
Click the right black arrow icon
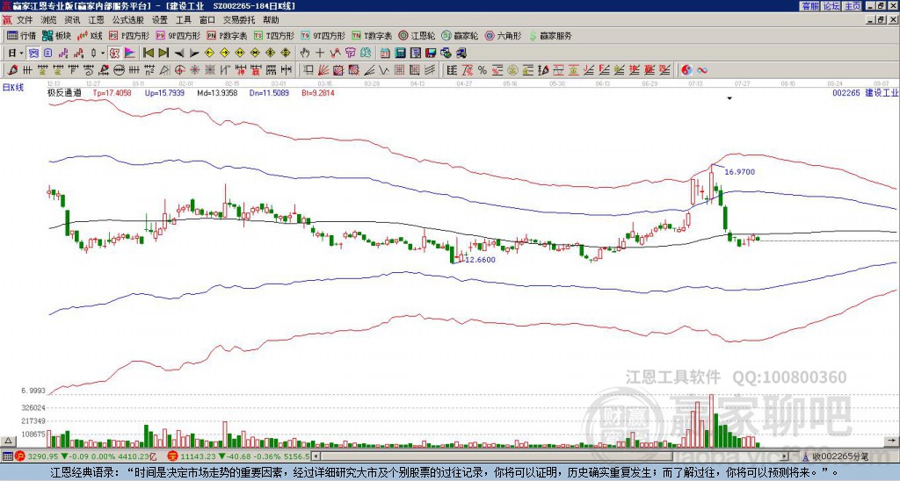click(x=194, y=54)
